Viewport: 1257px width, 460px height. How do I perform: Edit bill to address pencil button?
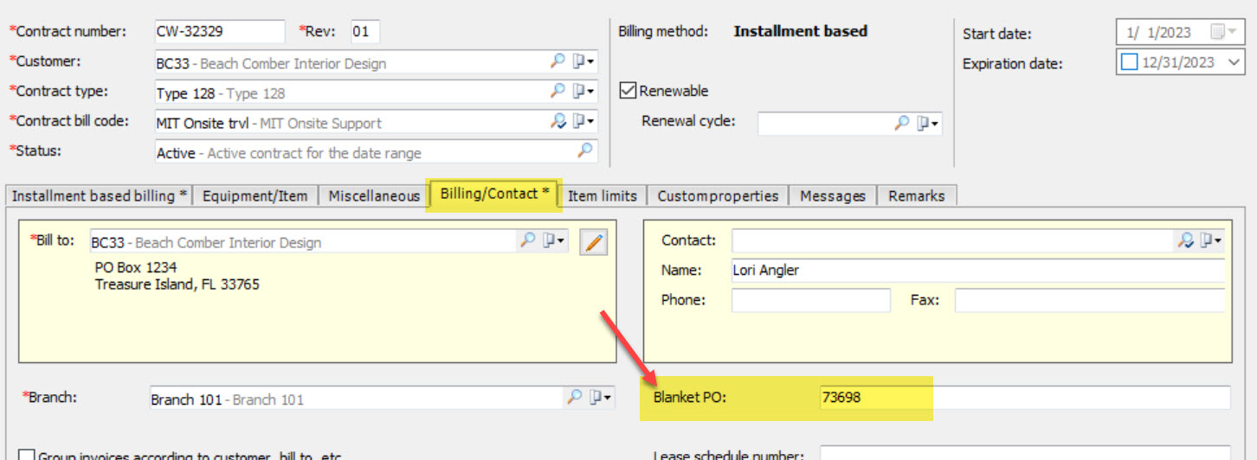click(593, 242)
